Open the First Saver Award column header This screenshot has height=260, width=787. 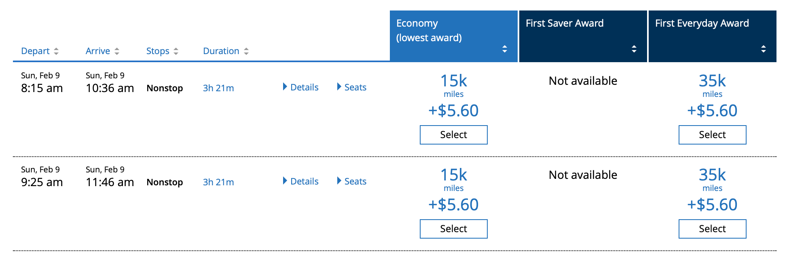pyautogui.click(x=583, y=36)
